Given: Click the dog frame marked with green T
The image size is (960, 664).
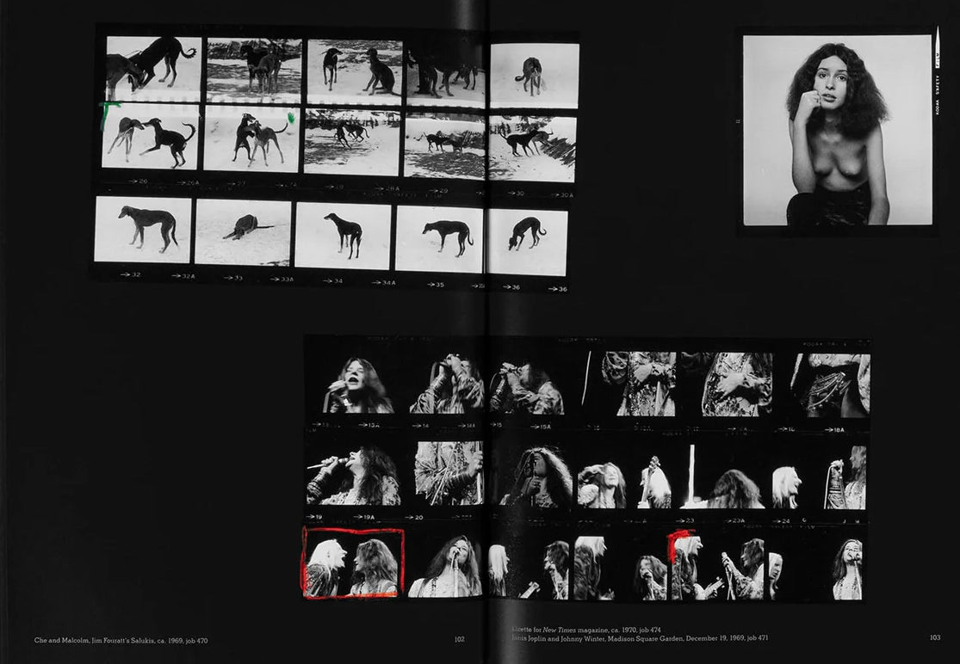Looking at the screenshot, I should point(151,137).
